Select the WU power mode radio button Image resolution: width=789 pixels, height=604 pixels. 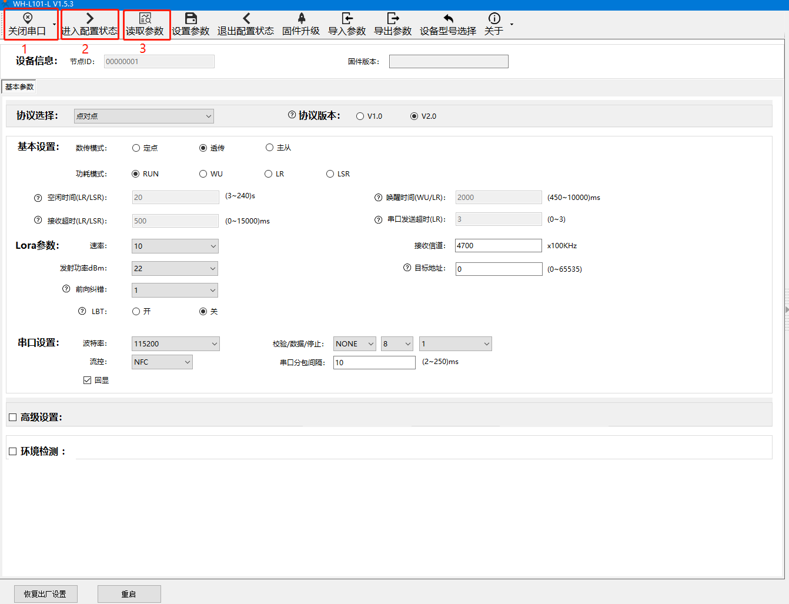(x=203, y=174)
